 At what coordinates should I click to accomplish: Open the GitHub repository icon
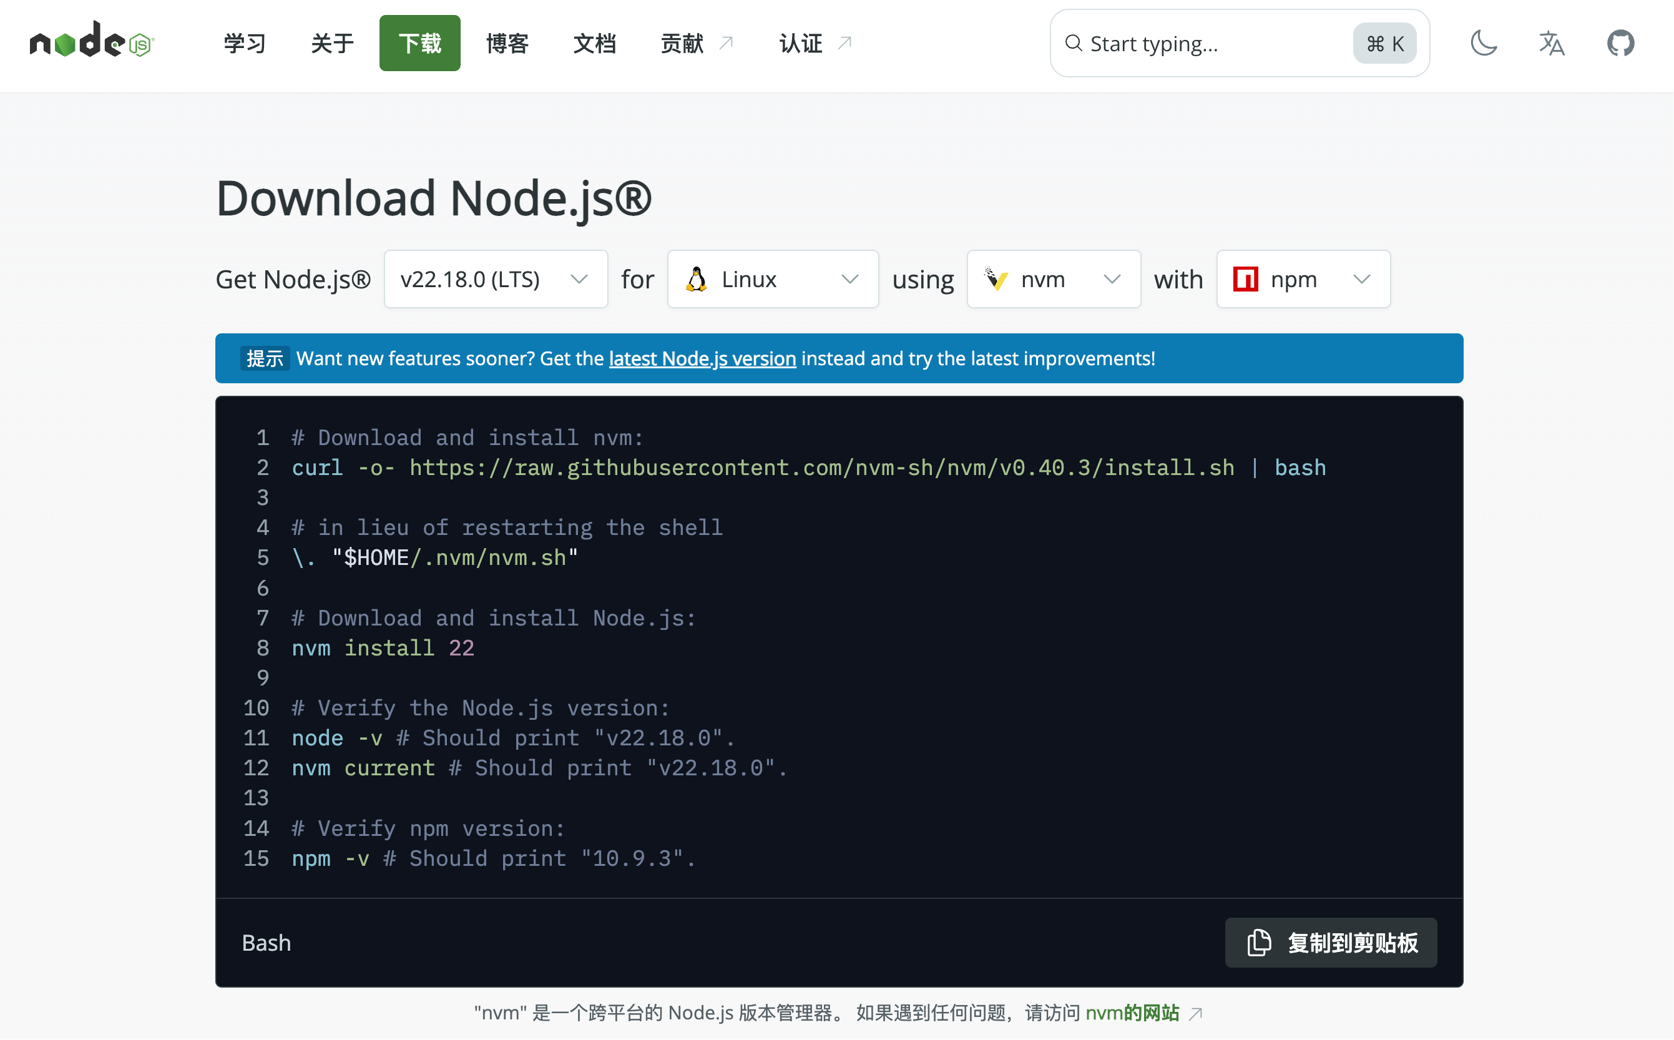[1620, 43]
